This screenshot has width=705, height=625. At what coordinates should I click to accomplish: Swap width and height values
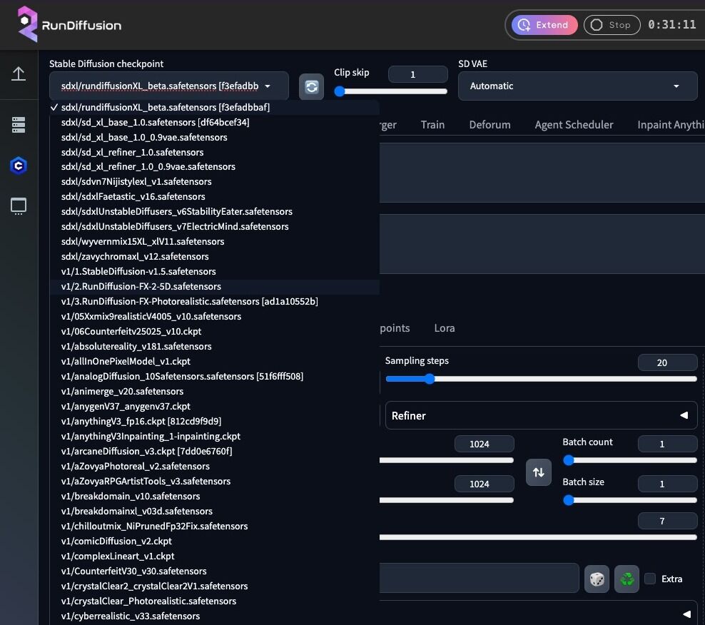tap(539, 472)
